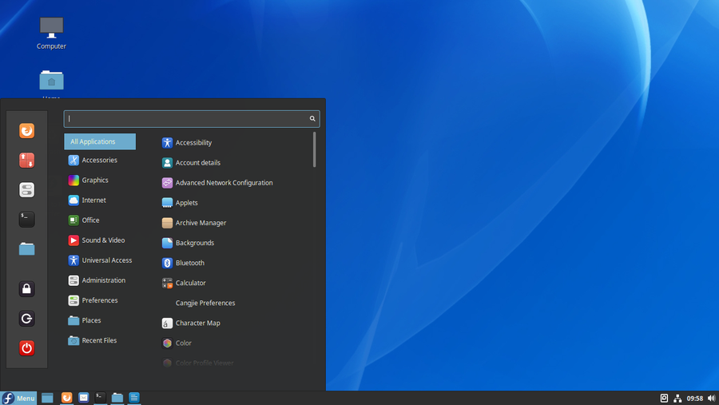Choose the Administration category

tap(103, 280)
